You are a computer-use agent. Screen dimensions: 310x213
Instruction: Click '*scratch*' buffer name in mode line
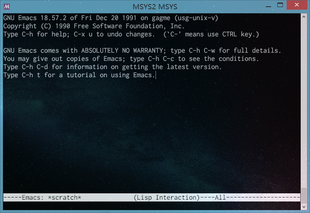point(65,197)
